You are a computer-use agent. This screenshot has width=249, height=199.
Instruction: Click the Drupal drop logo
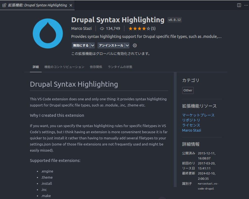(x=48, y=33)
